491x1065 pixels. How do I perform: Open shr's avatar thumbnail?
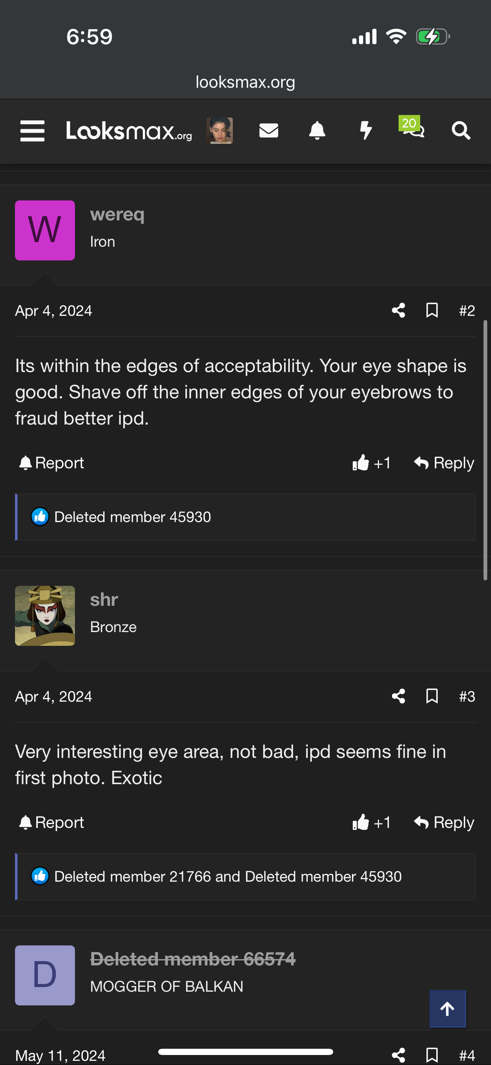tap(45, 616)
